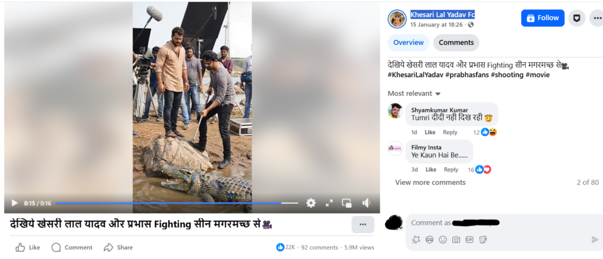Screen dimensions: 603x259
Task: Add a GIF to the comment
Action: coord(469,240)
